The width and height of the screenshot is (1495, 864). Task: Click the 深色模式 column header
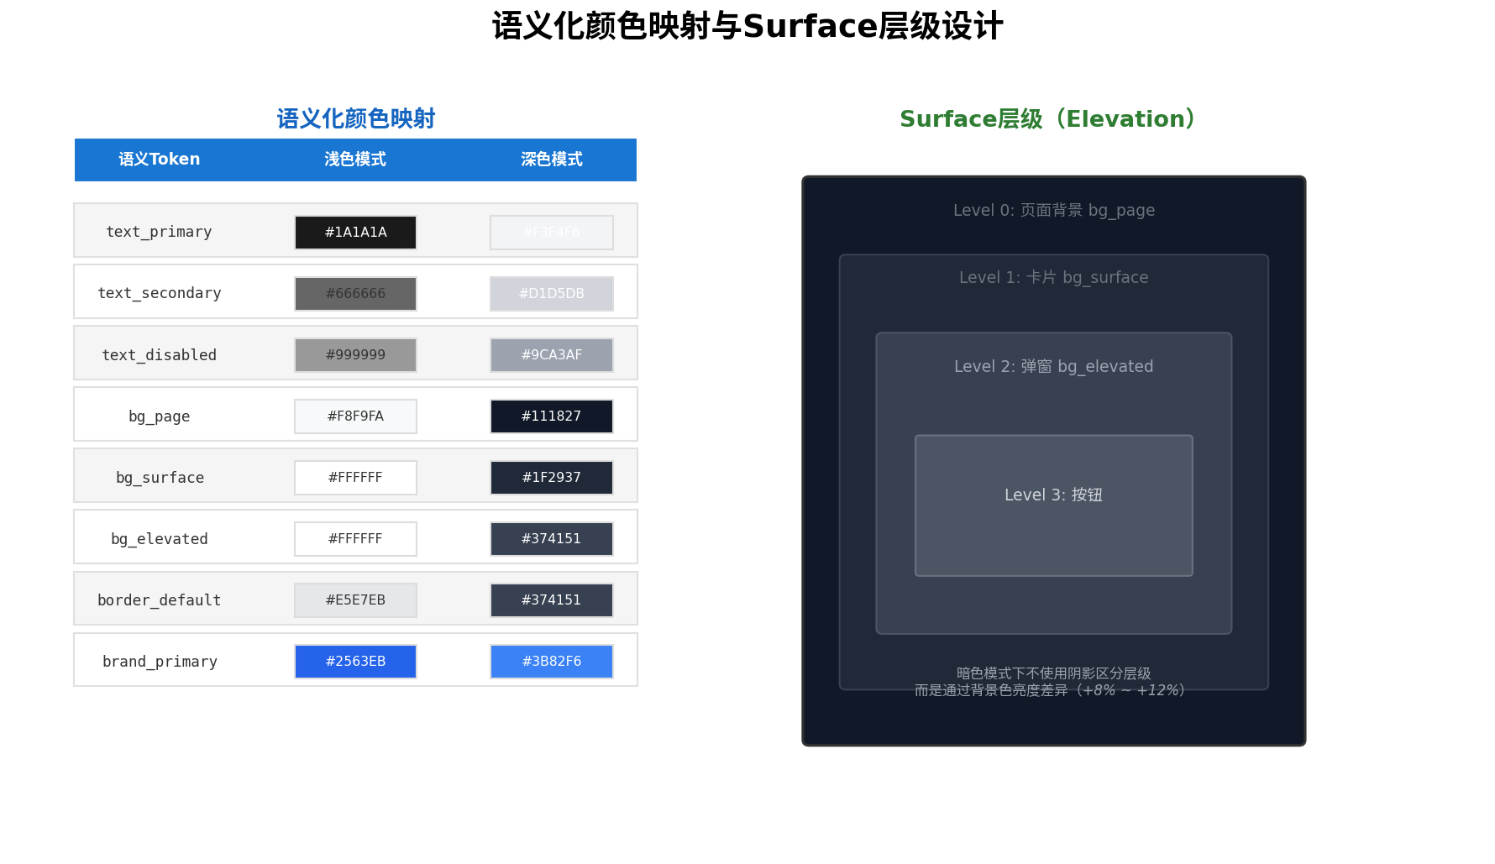click(552, 160)
